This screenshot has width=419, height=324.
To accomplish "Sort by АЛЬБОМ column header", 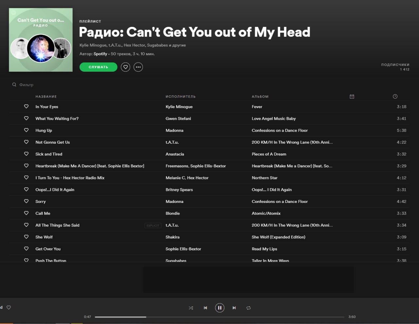I will [260, 97].
